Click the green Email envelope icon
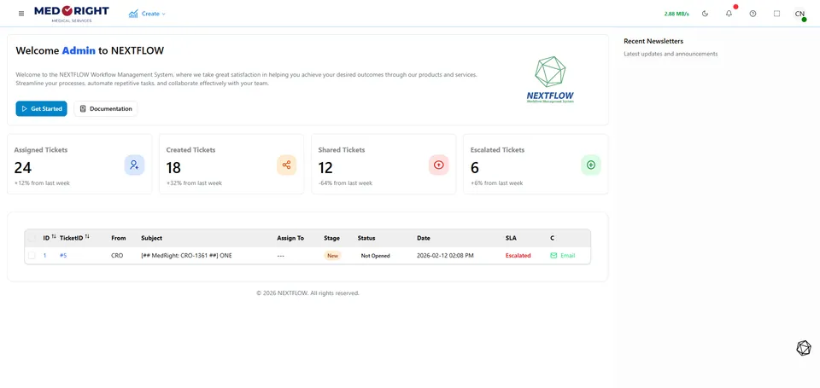This screenshot has width=820, height=388. [x=553, y=255]
